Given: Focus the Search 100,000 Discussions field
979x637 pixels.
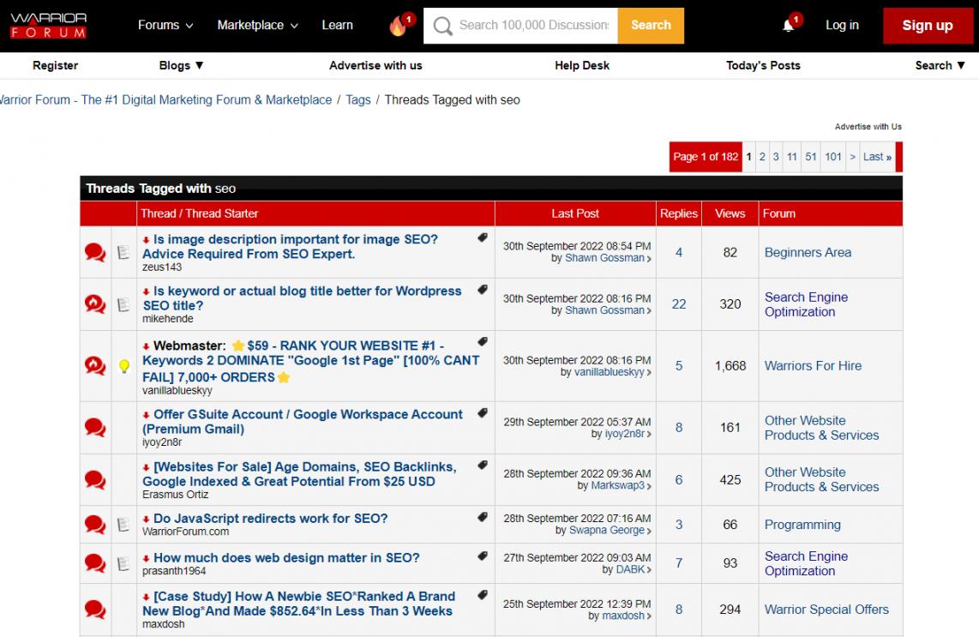Looking at the screenshot, I should point(532,25).
